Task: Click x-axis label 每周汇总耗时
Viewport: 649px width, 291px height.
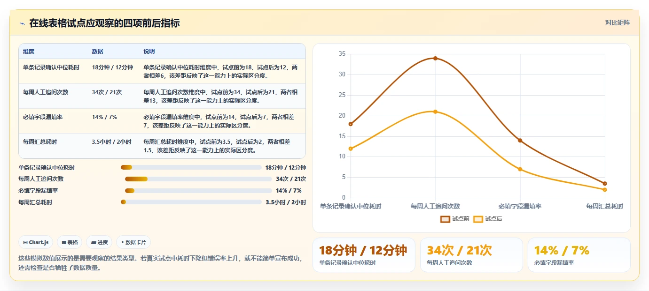Action: pyautogui.click(x=604, y=206)
